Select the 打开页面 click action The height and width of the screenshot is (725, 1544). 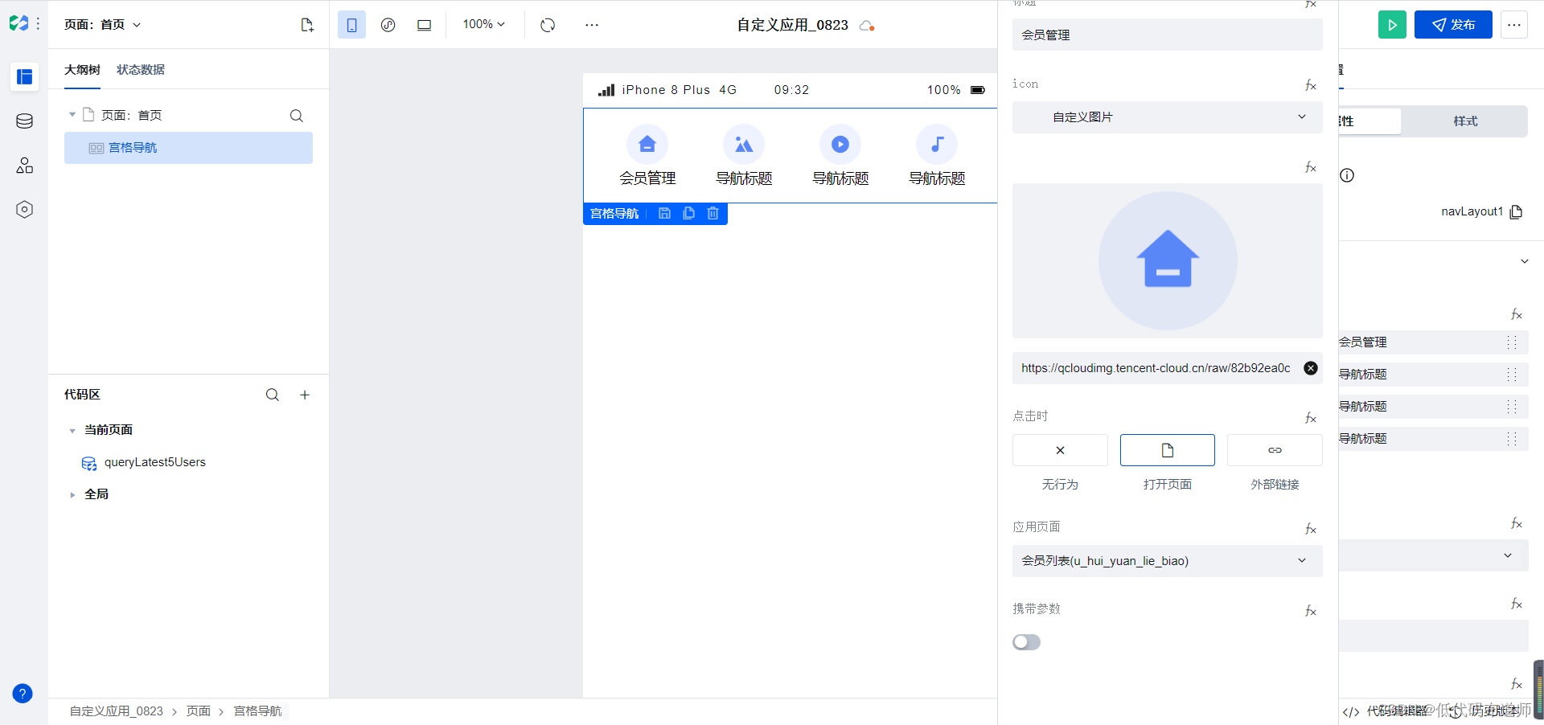point(1168,450)
